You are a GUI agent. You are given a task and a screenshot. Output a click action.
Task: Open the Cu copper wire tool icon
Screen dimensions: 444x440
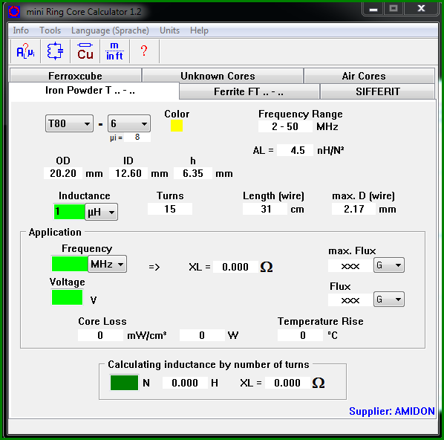point(85,51)
